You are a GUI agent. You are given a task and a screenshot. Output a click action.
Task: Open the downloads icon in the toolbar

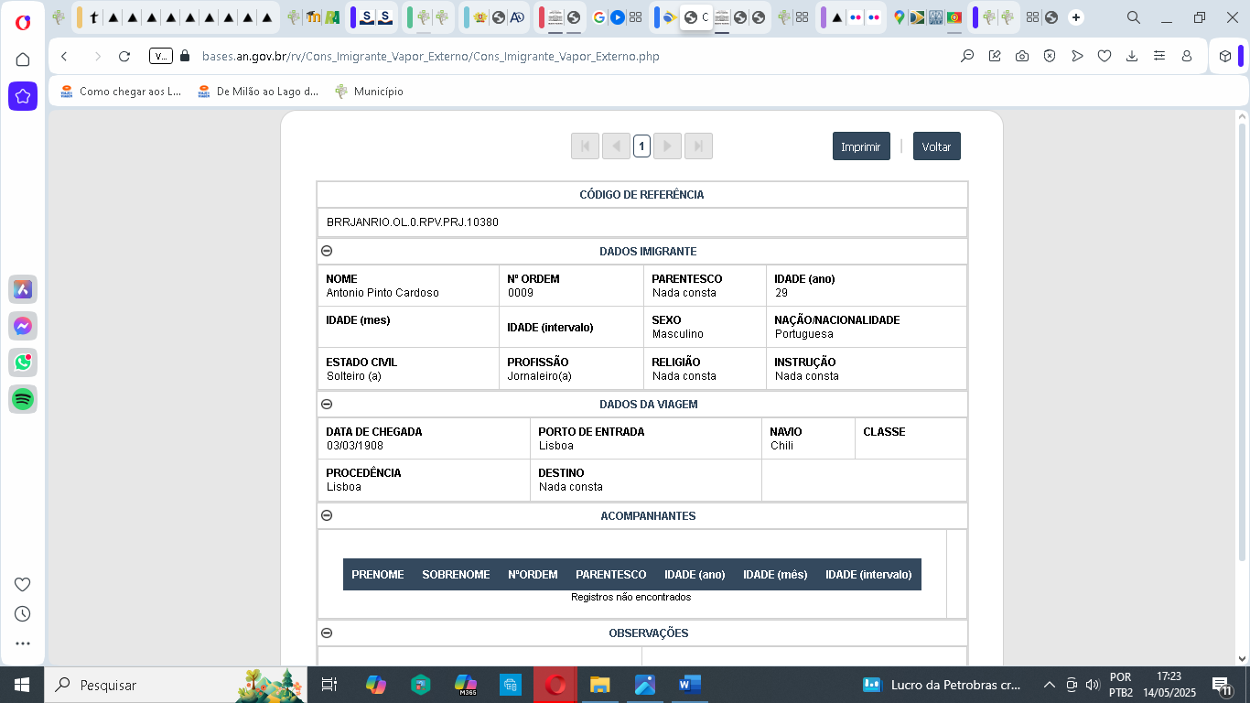[x=1132, y=57]
